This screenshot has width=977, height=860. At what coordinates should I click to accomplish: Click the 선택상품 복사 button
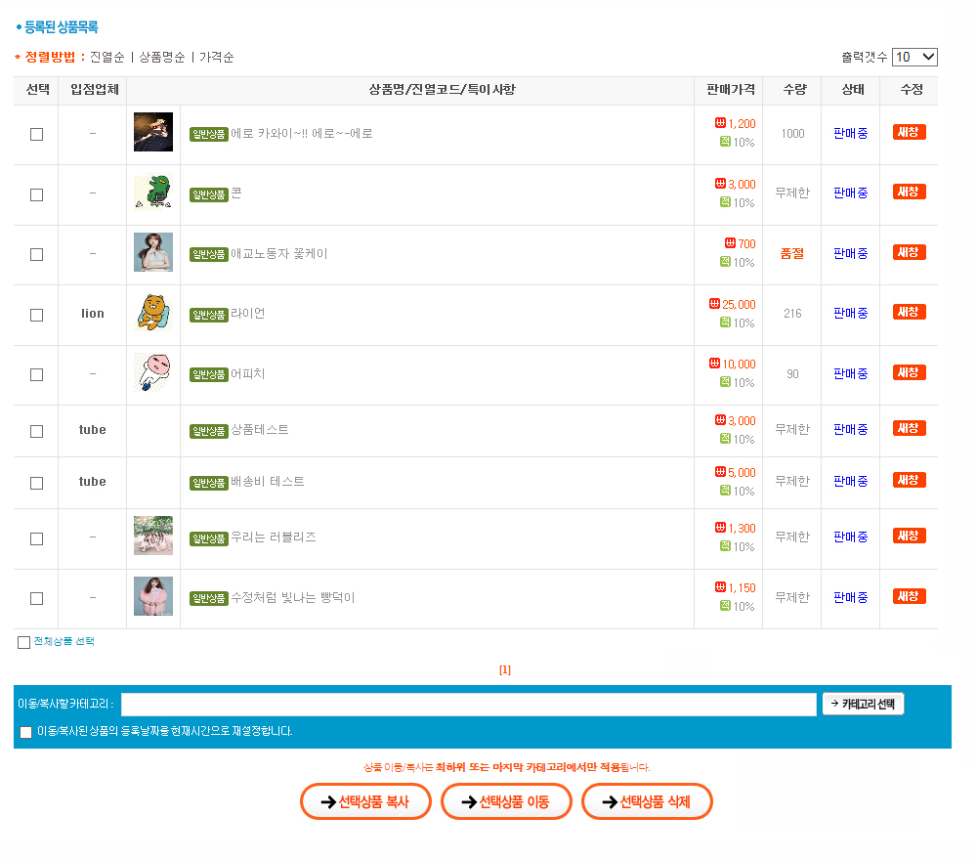pyautogui.click(x=365, y=802)
